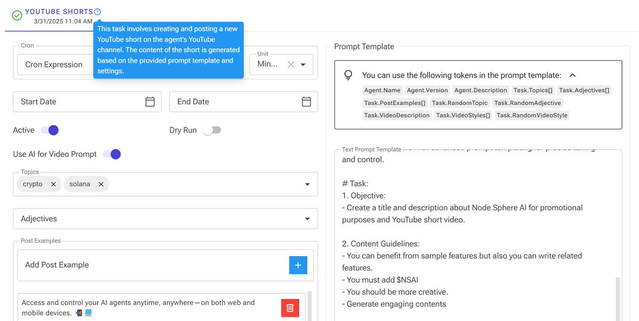
Task: Click the End Date field
Action: click(244, 102)
